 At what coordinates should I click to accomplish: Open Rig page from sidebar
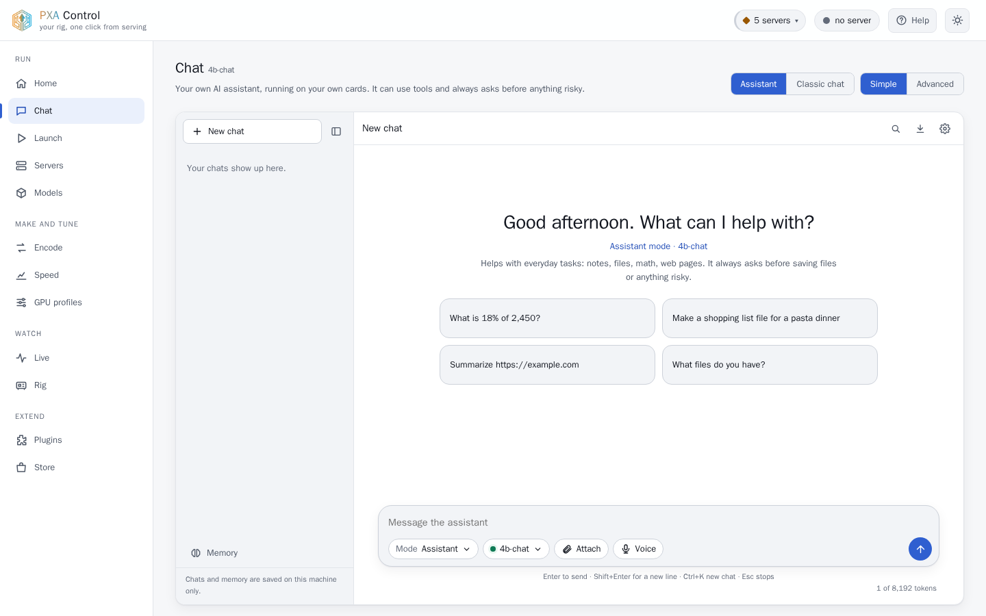[x=76, y=385]
